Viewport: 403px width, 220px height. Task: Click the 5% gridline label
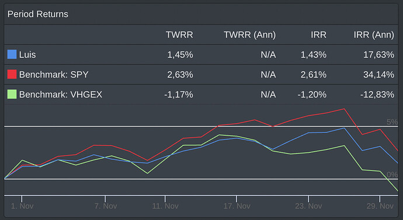pos(392,122)
